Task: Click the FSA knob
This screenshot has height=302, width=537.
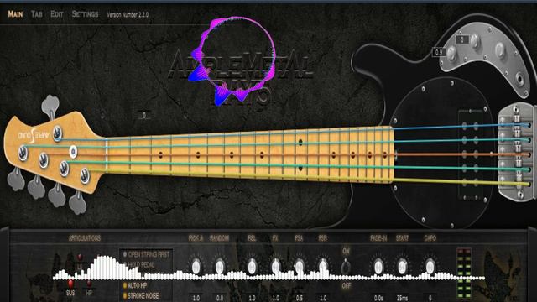Action: tap(300, 267)
